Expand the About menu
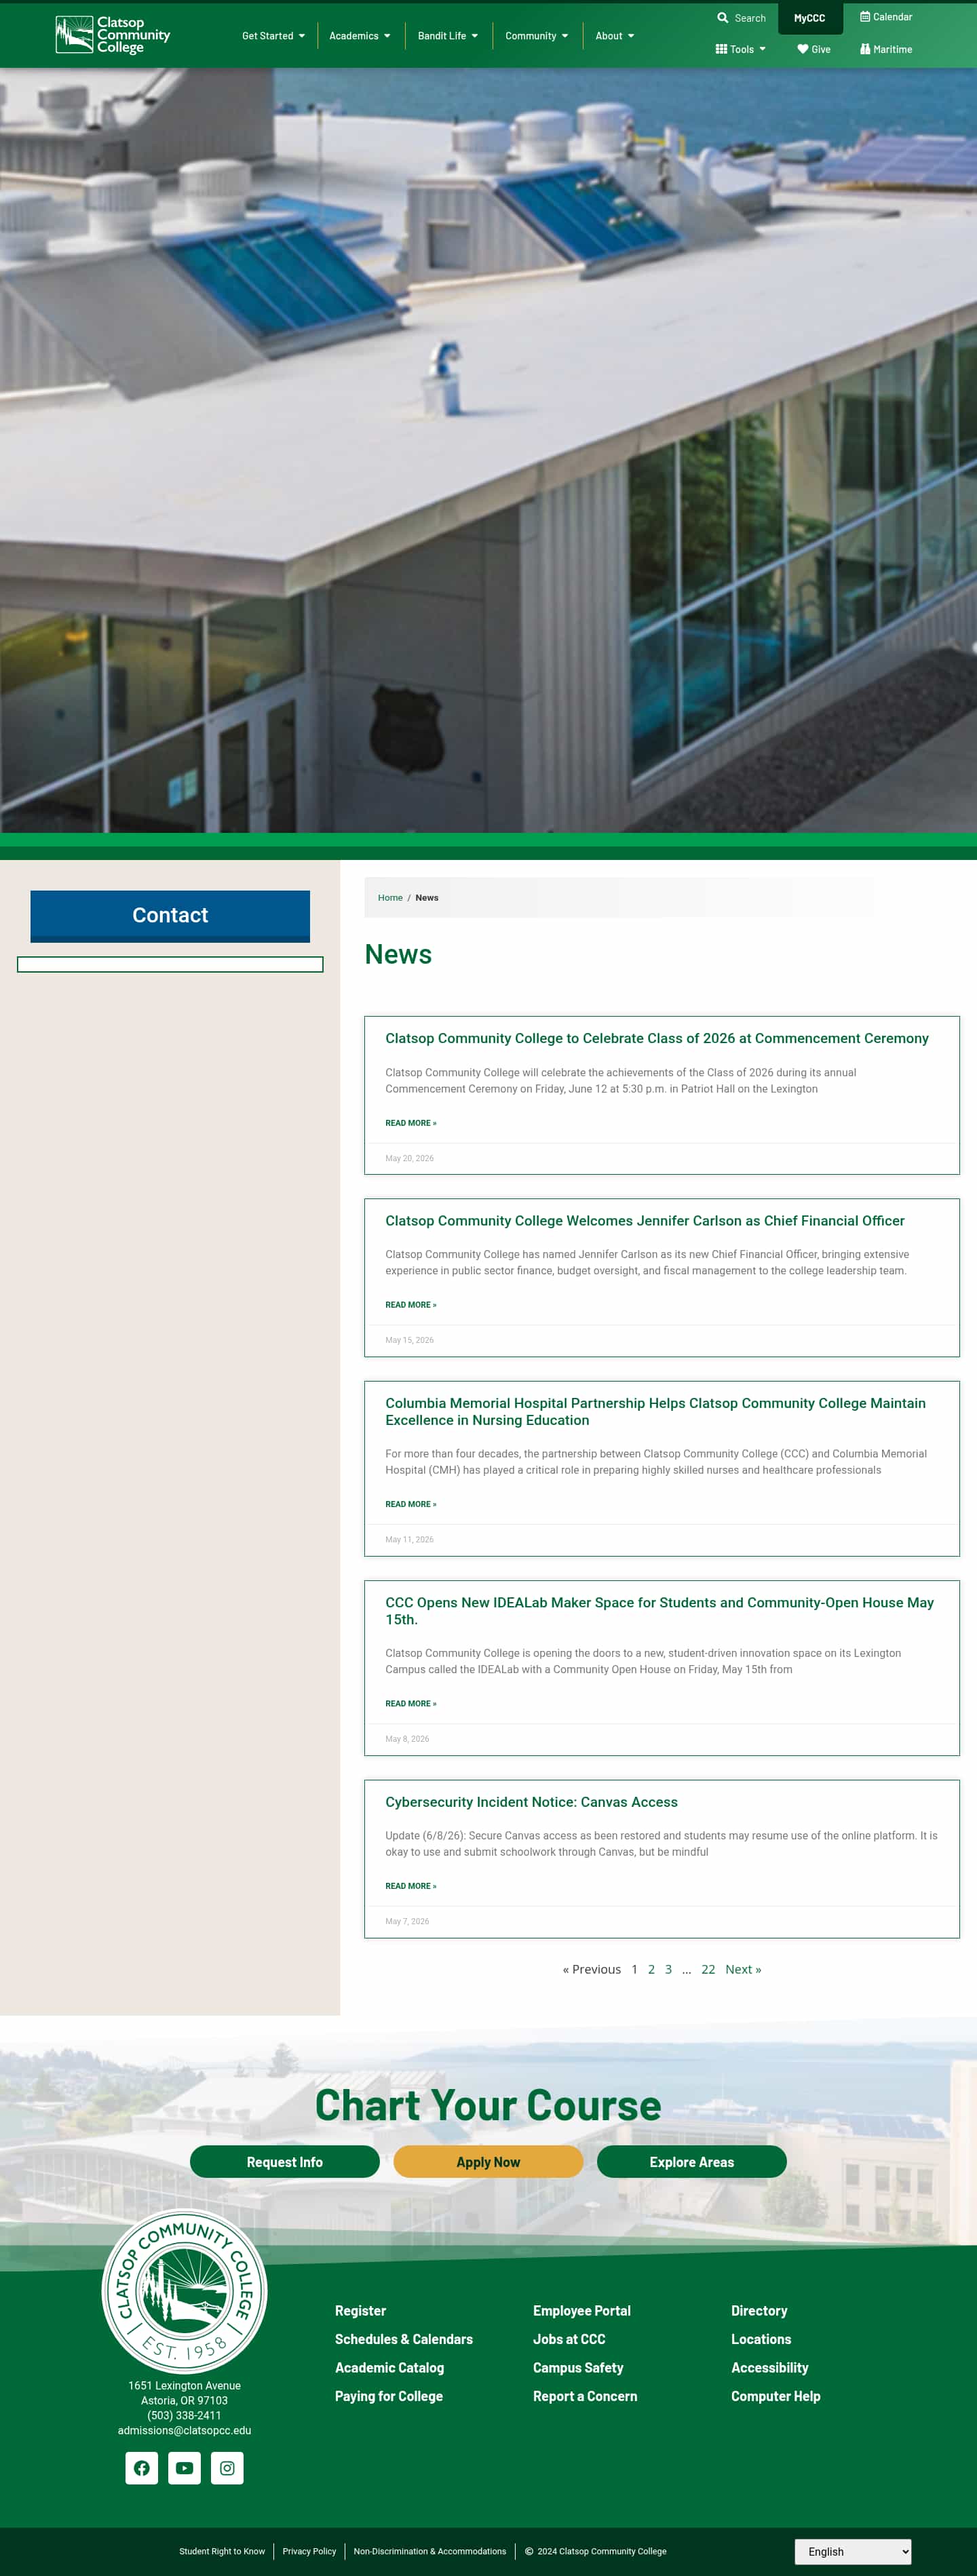 (x=615, y=36)
